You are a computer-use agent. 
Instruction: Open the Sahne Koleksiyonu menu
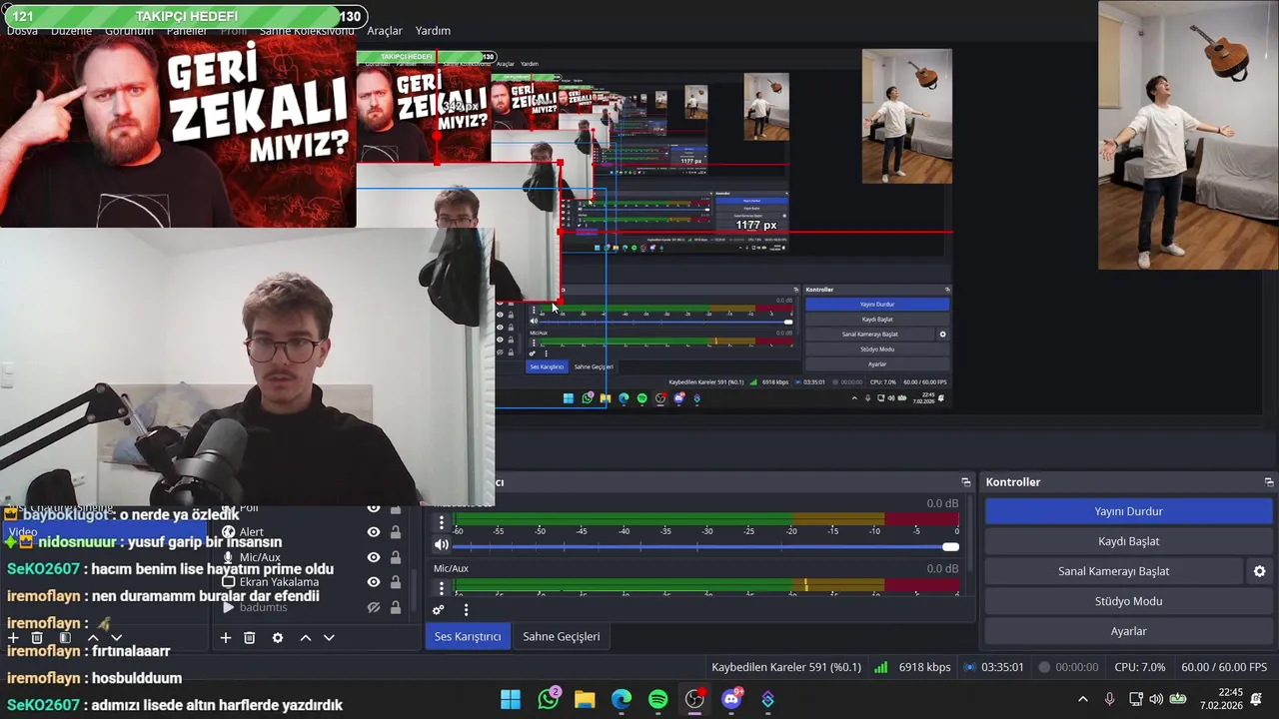[307, 31]
